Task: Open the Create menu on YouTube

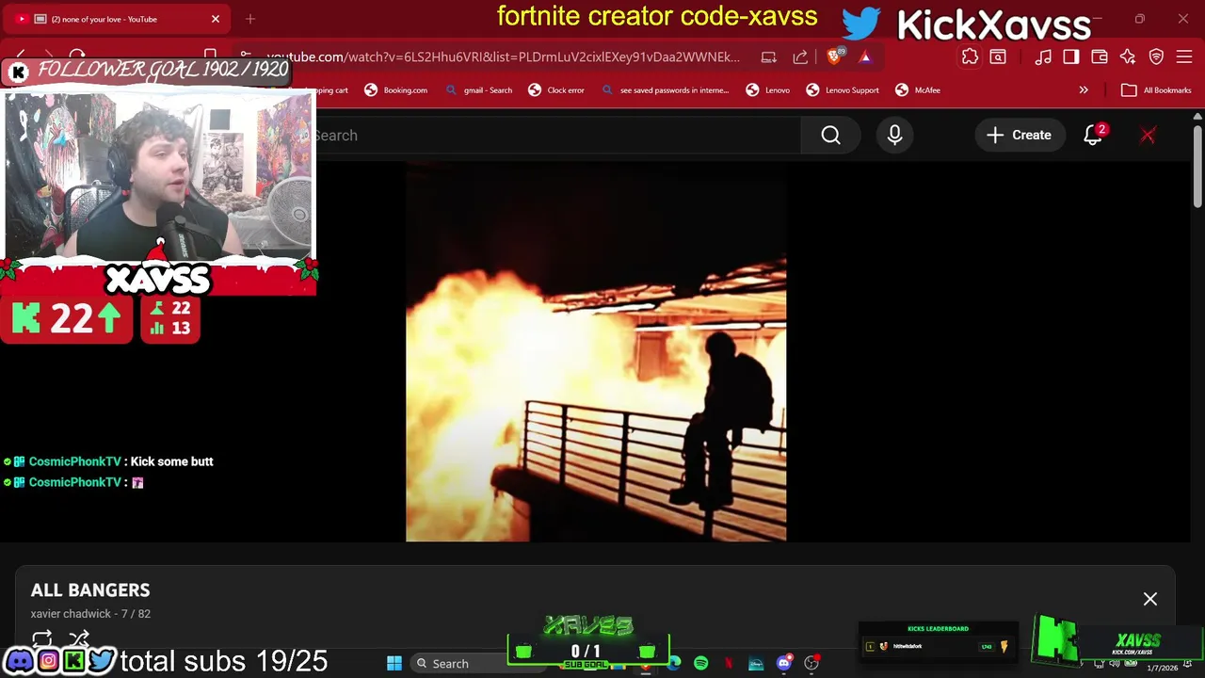Action: [x=1019, y=136]
